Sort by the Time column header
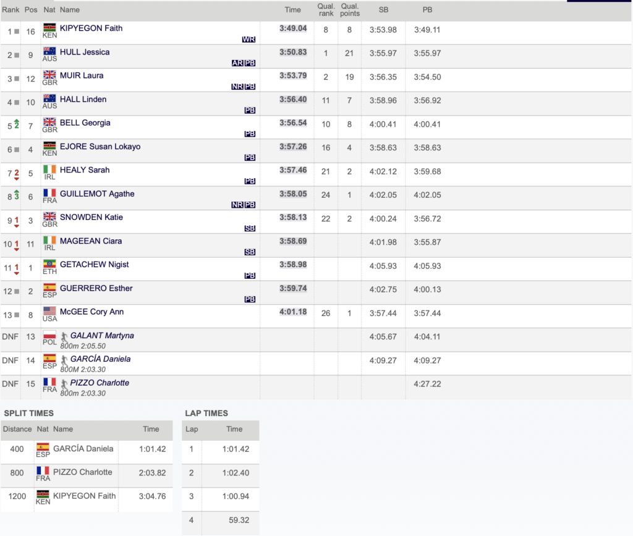Image resolution: width=633 pixels, height=536 pixels. click(292, 10)
